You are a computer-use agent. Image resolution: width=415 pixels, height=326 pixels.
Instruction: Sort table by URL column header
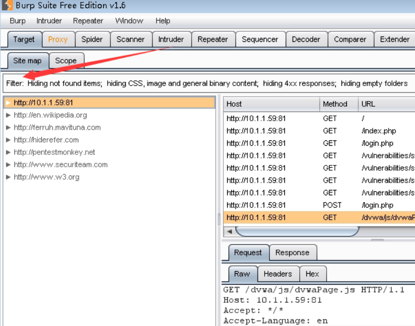(387, 104)
